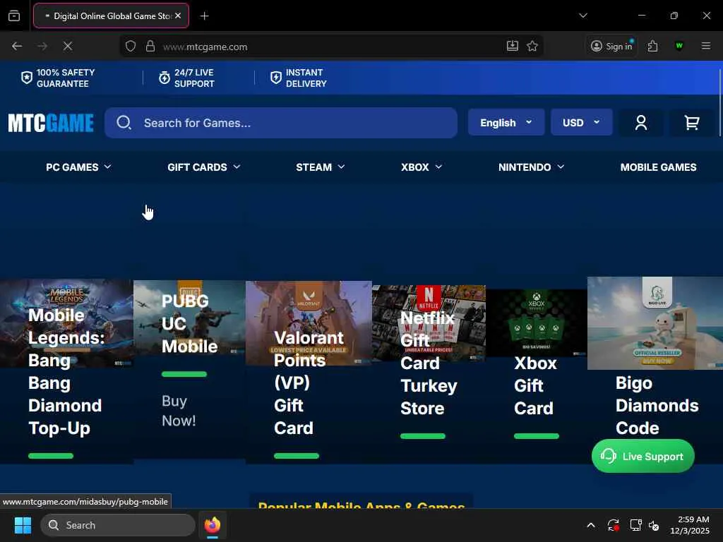
Task: Install the site as app icon
Action: click(513, 46)
